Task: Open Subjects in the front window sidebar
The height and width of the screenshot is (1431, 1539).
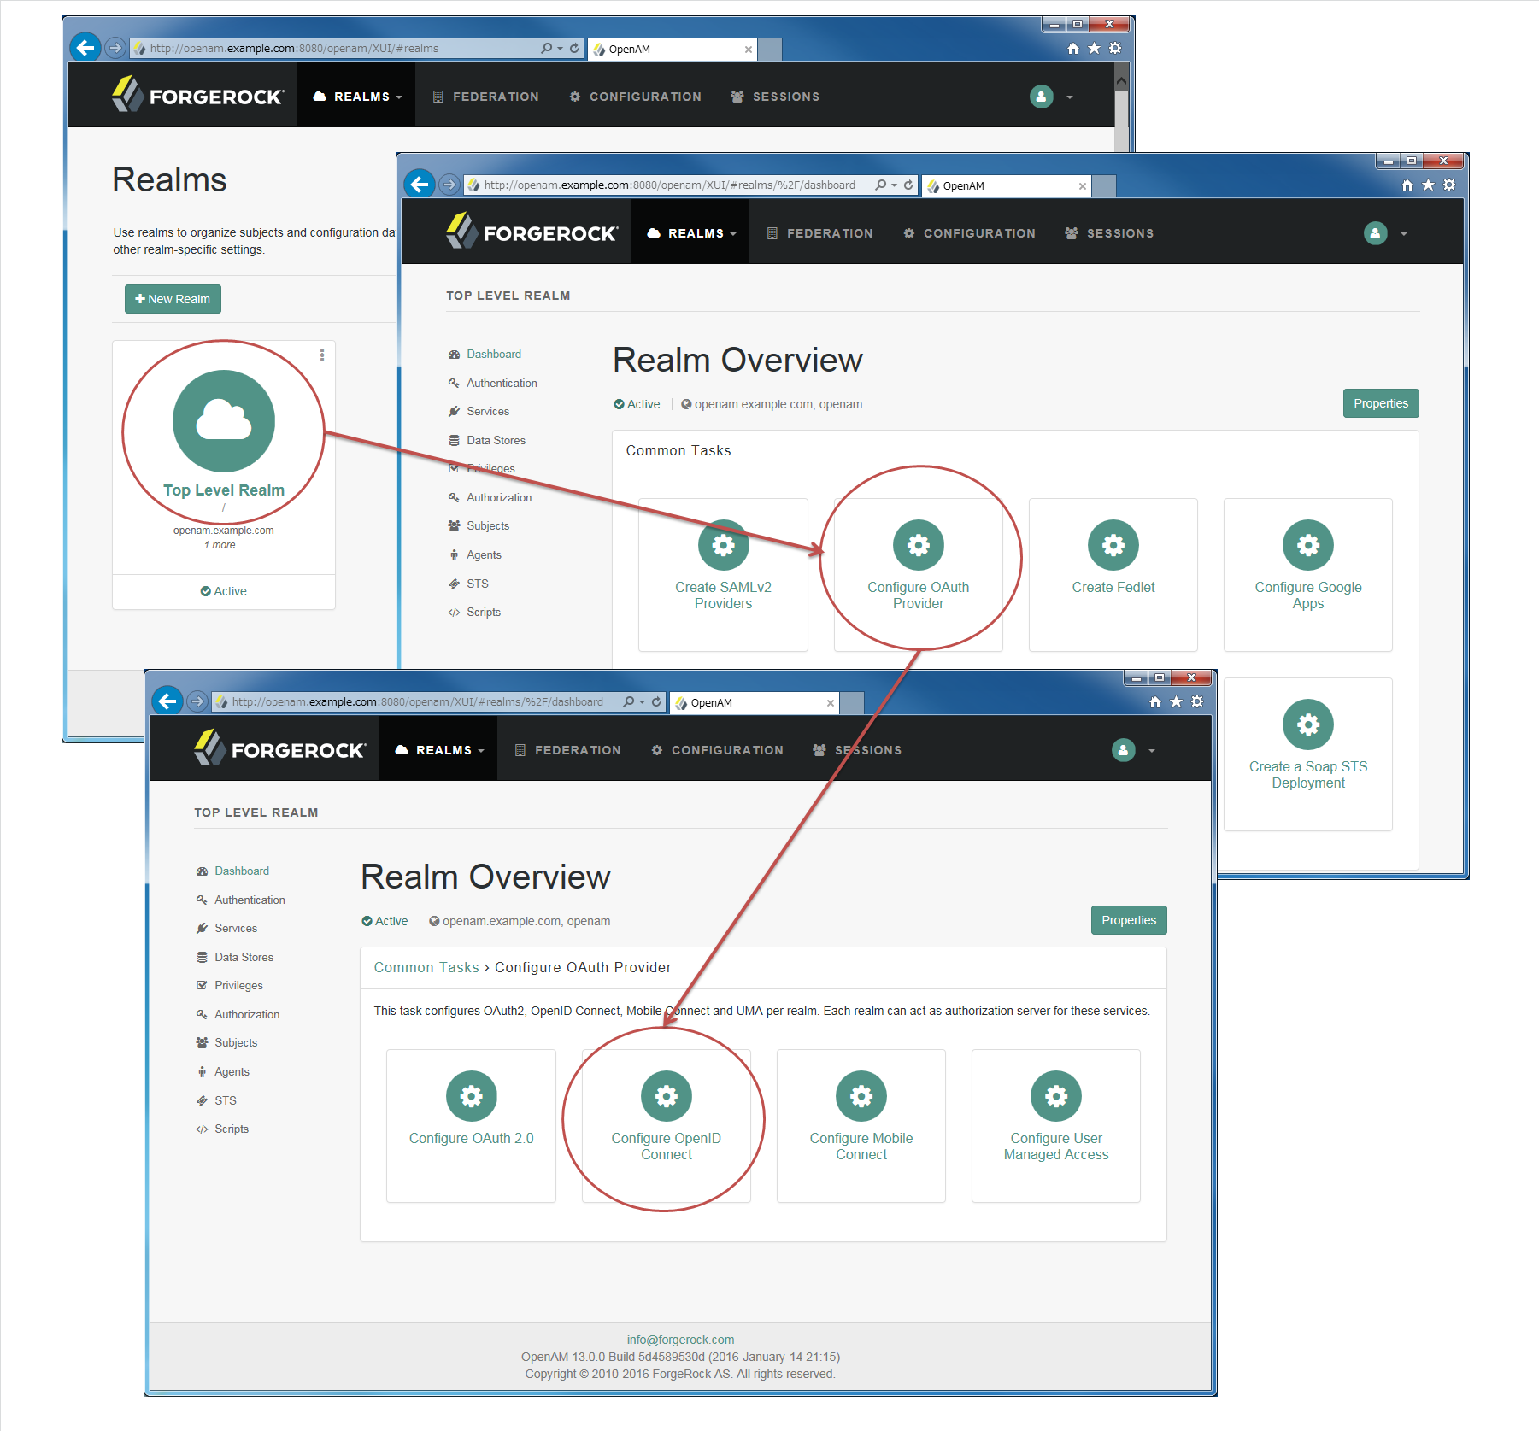Action: coord(236,1042)
